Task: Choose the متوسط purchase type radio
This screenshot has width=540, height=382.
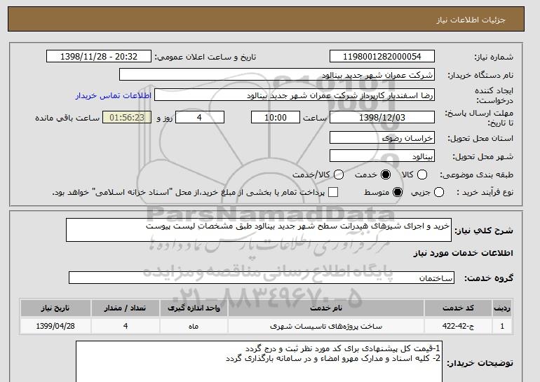Action: [398, 192]
